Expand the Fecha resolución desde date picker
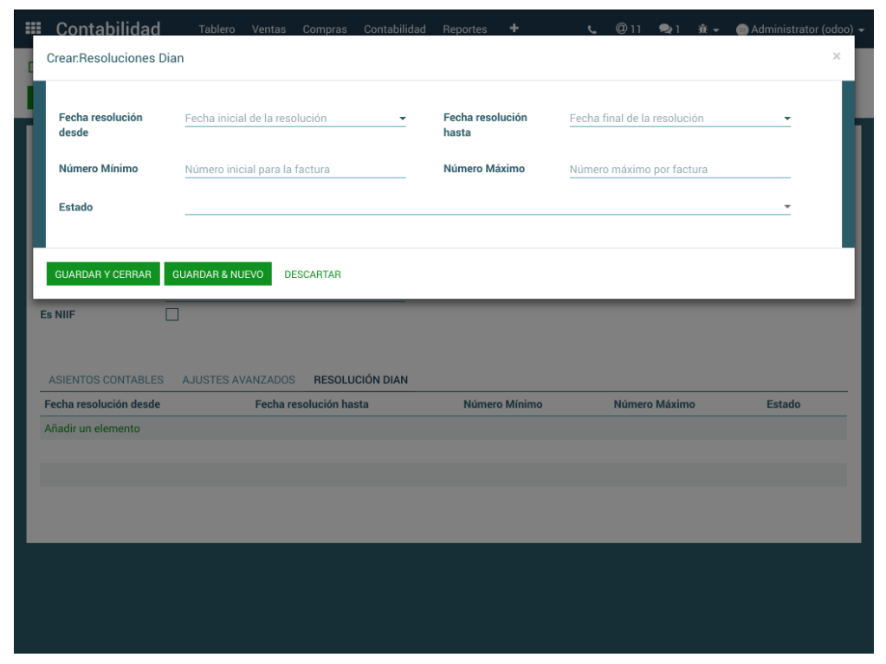The height and width of the screenshot is (664, 886). click(x=402, y=119)
